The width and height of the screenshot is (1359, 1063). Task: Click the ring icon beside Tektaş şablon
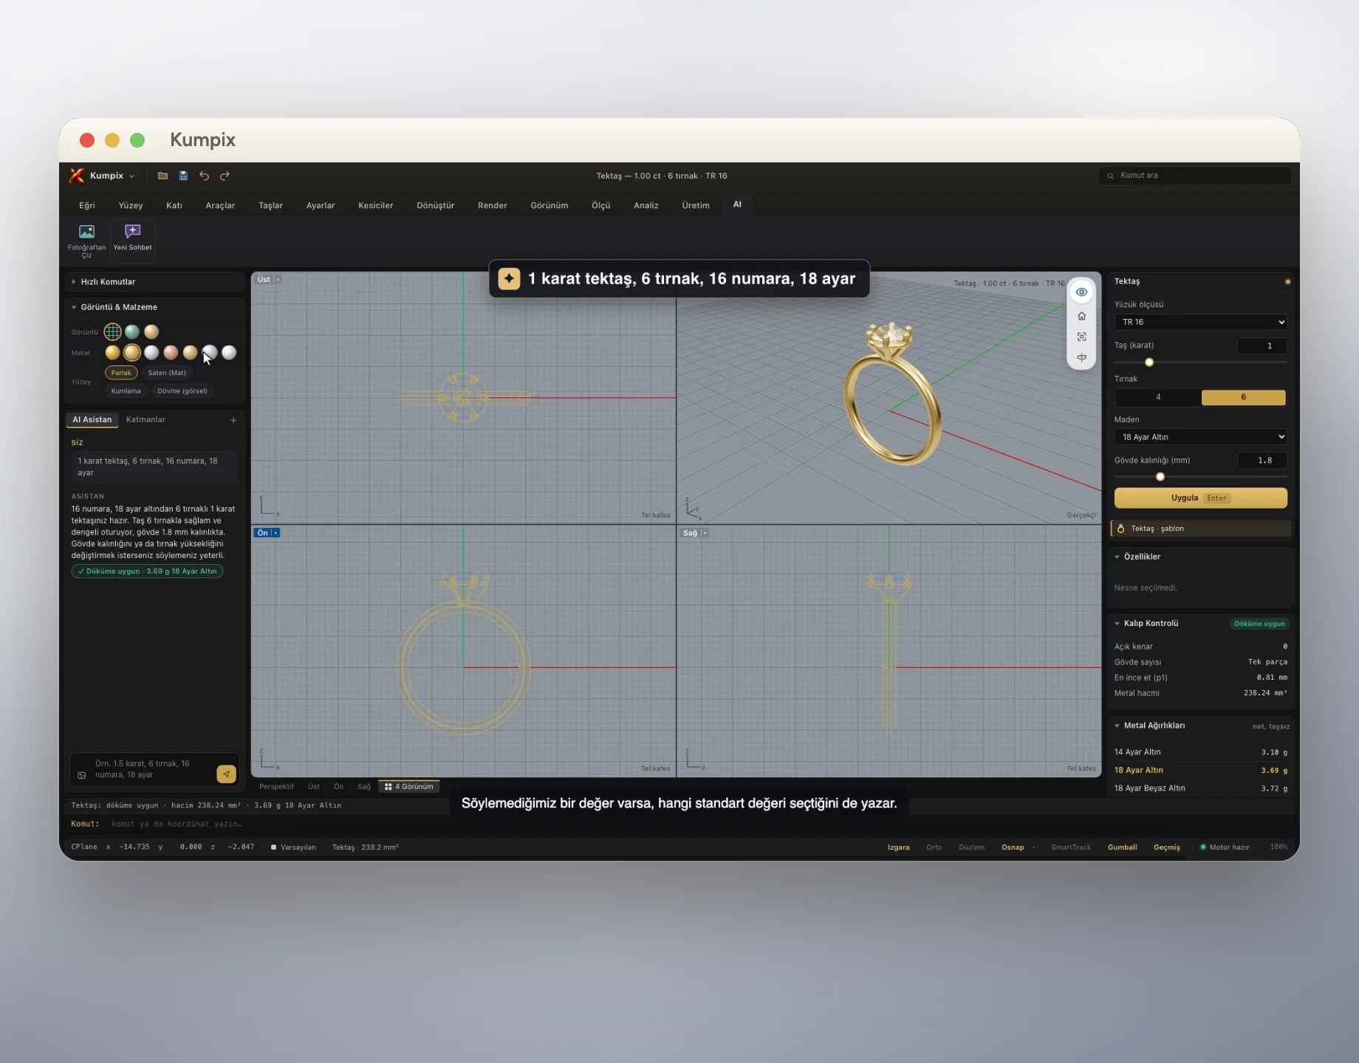point(1121,529)
